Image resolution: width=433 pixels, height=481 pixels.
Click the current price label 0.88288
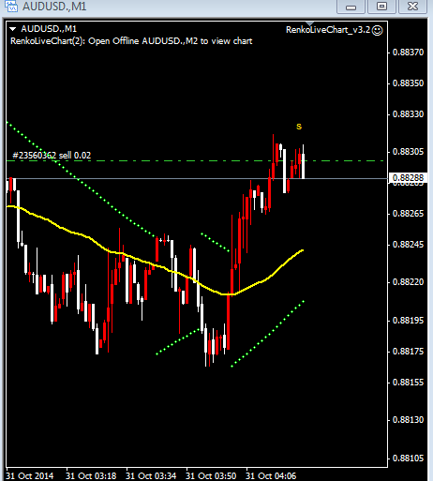pos(408,178)
